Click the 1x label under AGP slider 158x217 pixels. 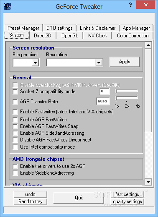pos(117,106)
